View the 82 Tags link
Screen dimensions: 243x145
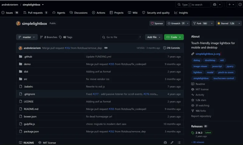tap(66, 37)
